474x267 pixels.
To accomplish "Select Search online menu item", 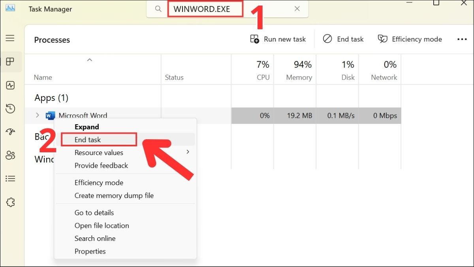I will [126, 239].
